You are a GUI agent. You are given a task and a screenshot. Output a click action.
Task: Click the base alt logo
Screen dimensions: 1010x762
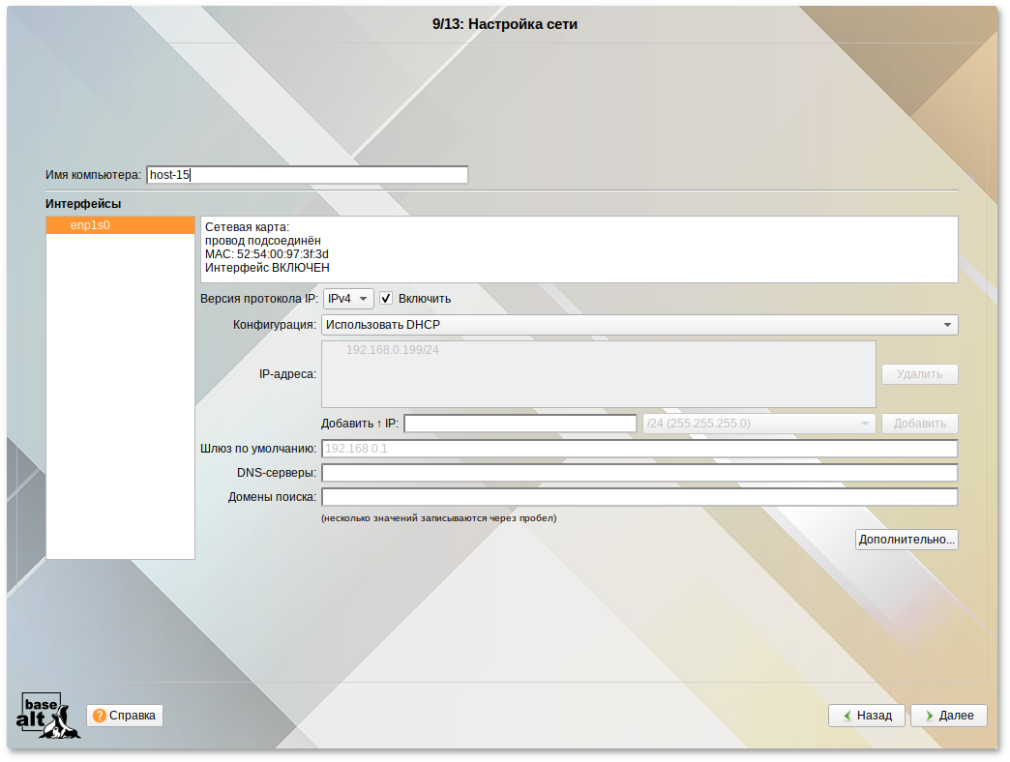(48, 716)
